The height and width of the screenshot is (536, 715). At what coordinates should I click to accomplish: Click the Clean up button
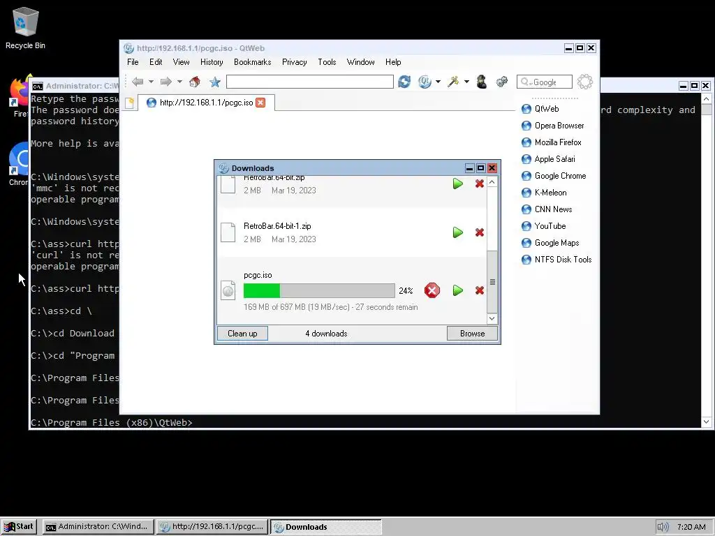[242, 334]
